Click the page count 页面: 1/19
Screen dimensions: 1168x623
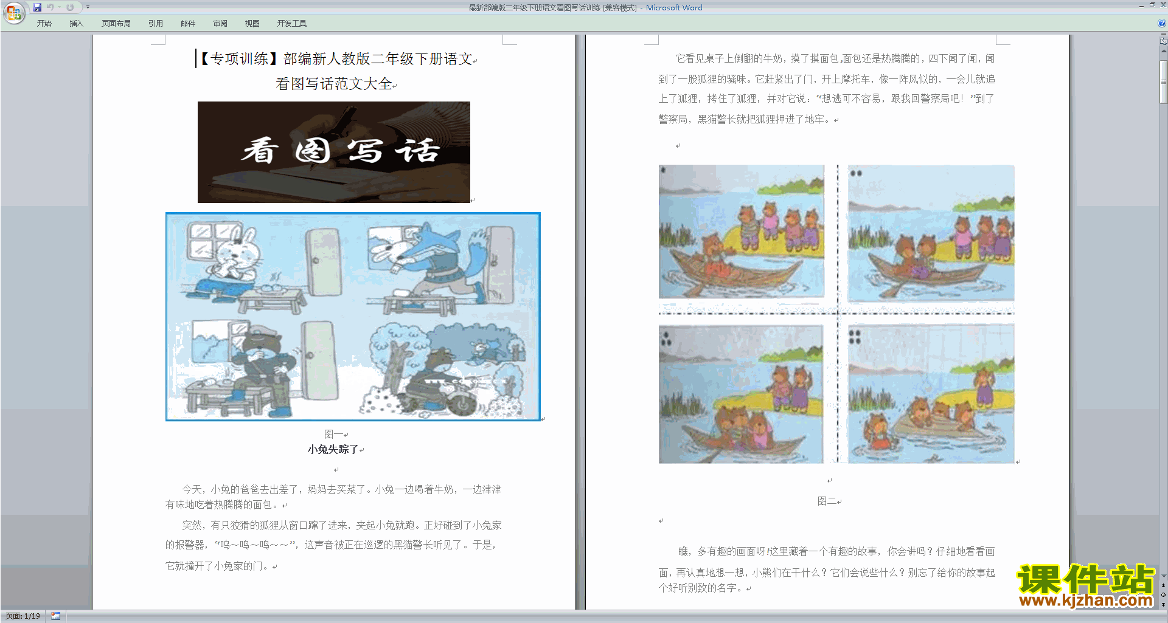[x=23, y=616]
